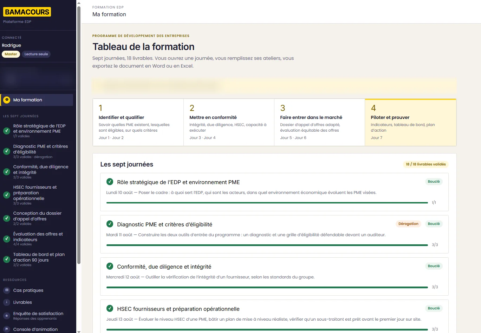Open Console d'animation link
The height and width of the screenshot is (333, 481).
point(37,329)
